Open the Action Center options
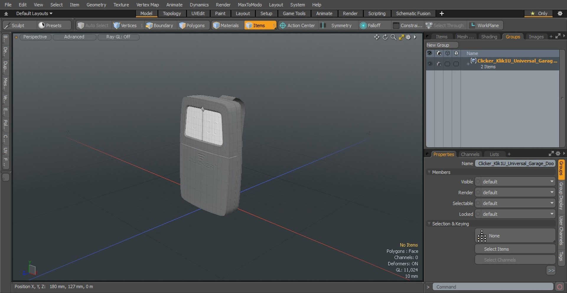The image size is (567, 293). (x=297, y=25)
